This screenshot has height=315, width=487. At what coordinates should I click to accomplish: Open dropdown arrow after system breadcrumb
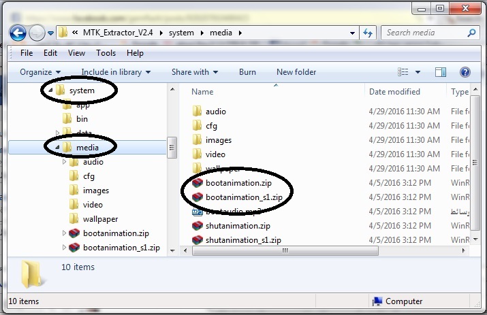[x=202, y=33]
